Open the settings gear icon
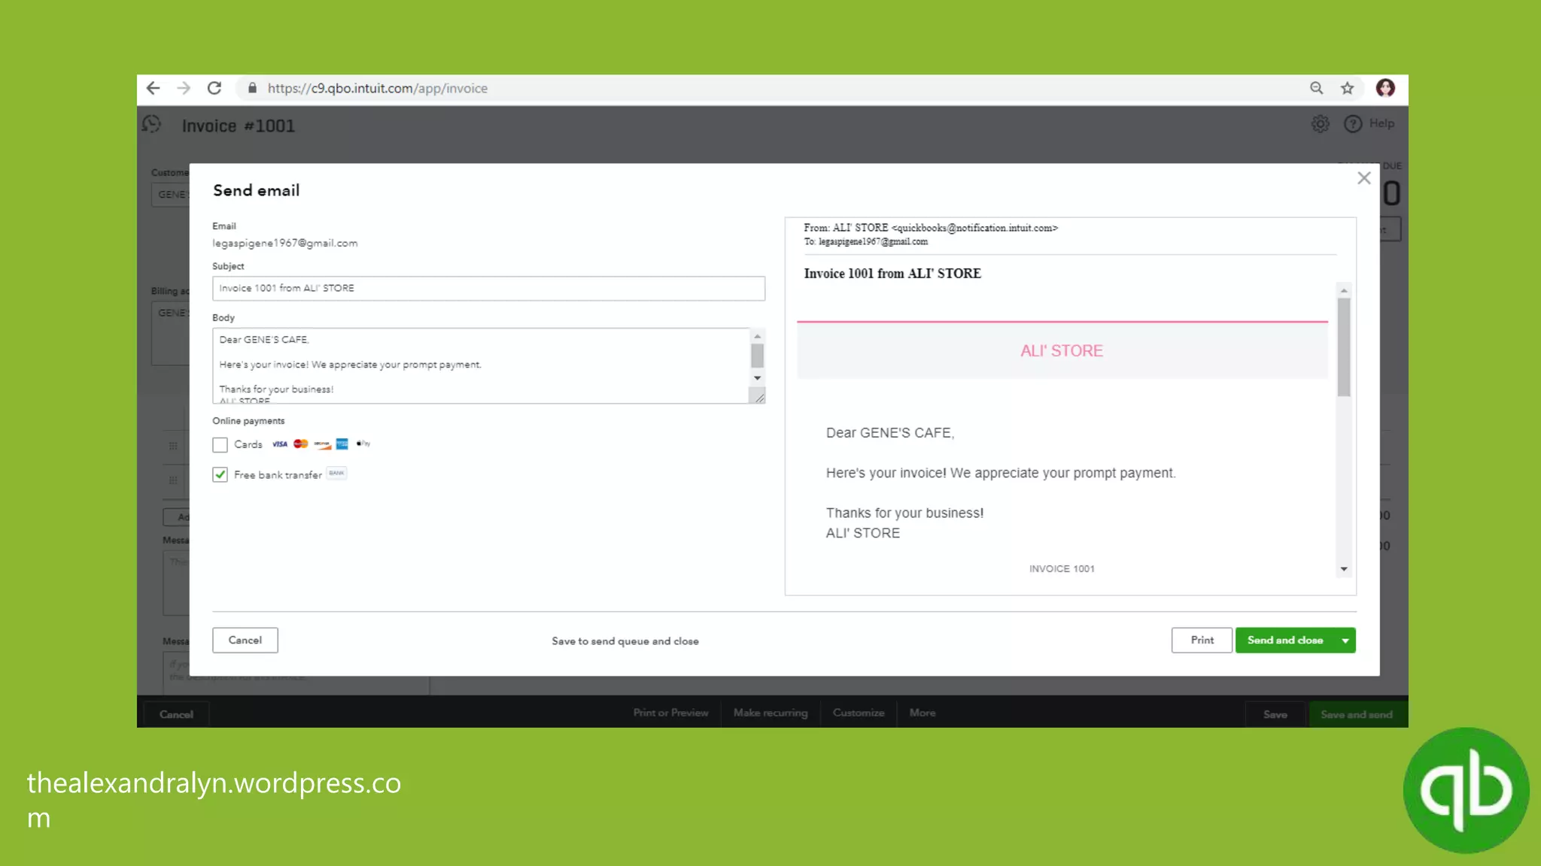1541x866 pixels. pos(1321,124)
